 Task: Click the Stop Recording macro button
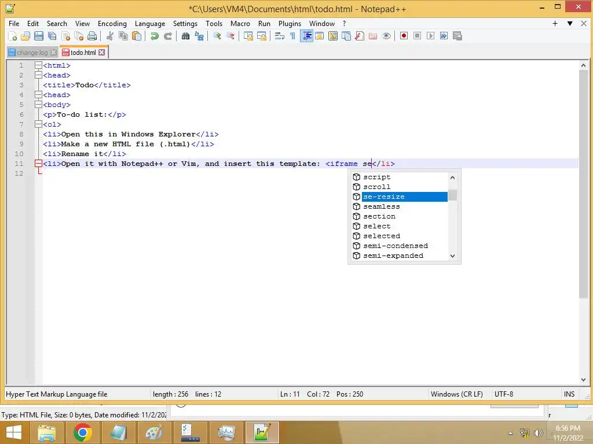[417, 36]
